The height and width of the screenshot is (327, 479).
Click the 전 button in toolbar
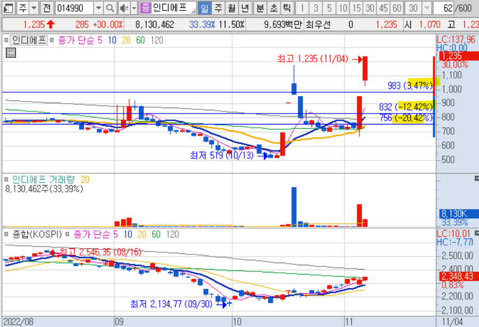47,8
